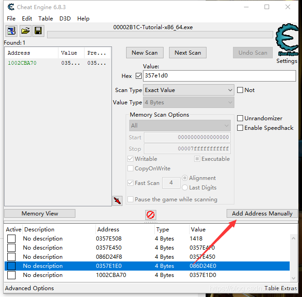The image size is (302, 297).
Task: Click the scan progress bar
Action: click(x=160, y=35)
